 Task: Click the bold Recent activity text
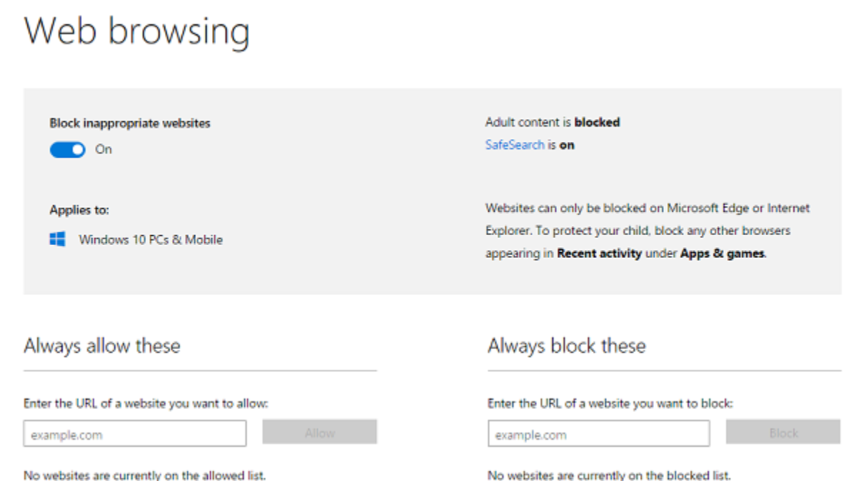click(599, 253)
